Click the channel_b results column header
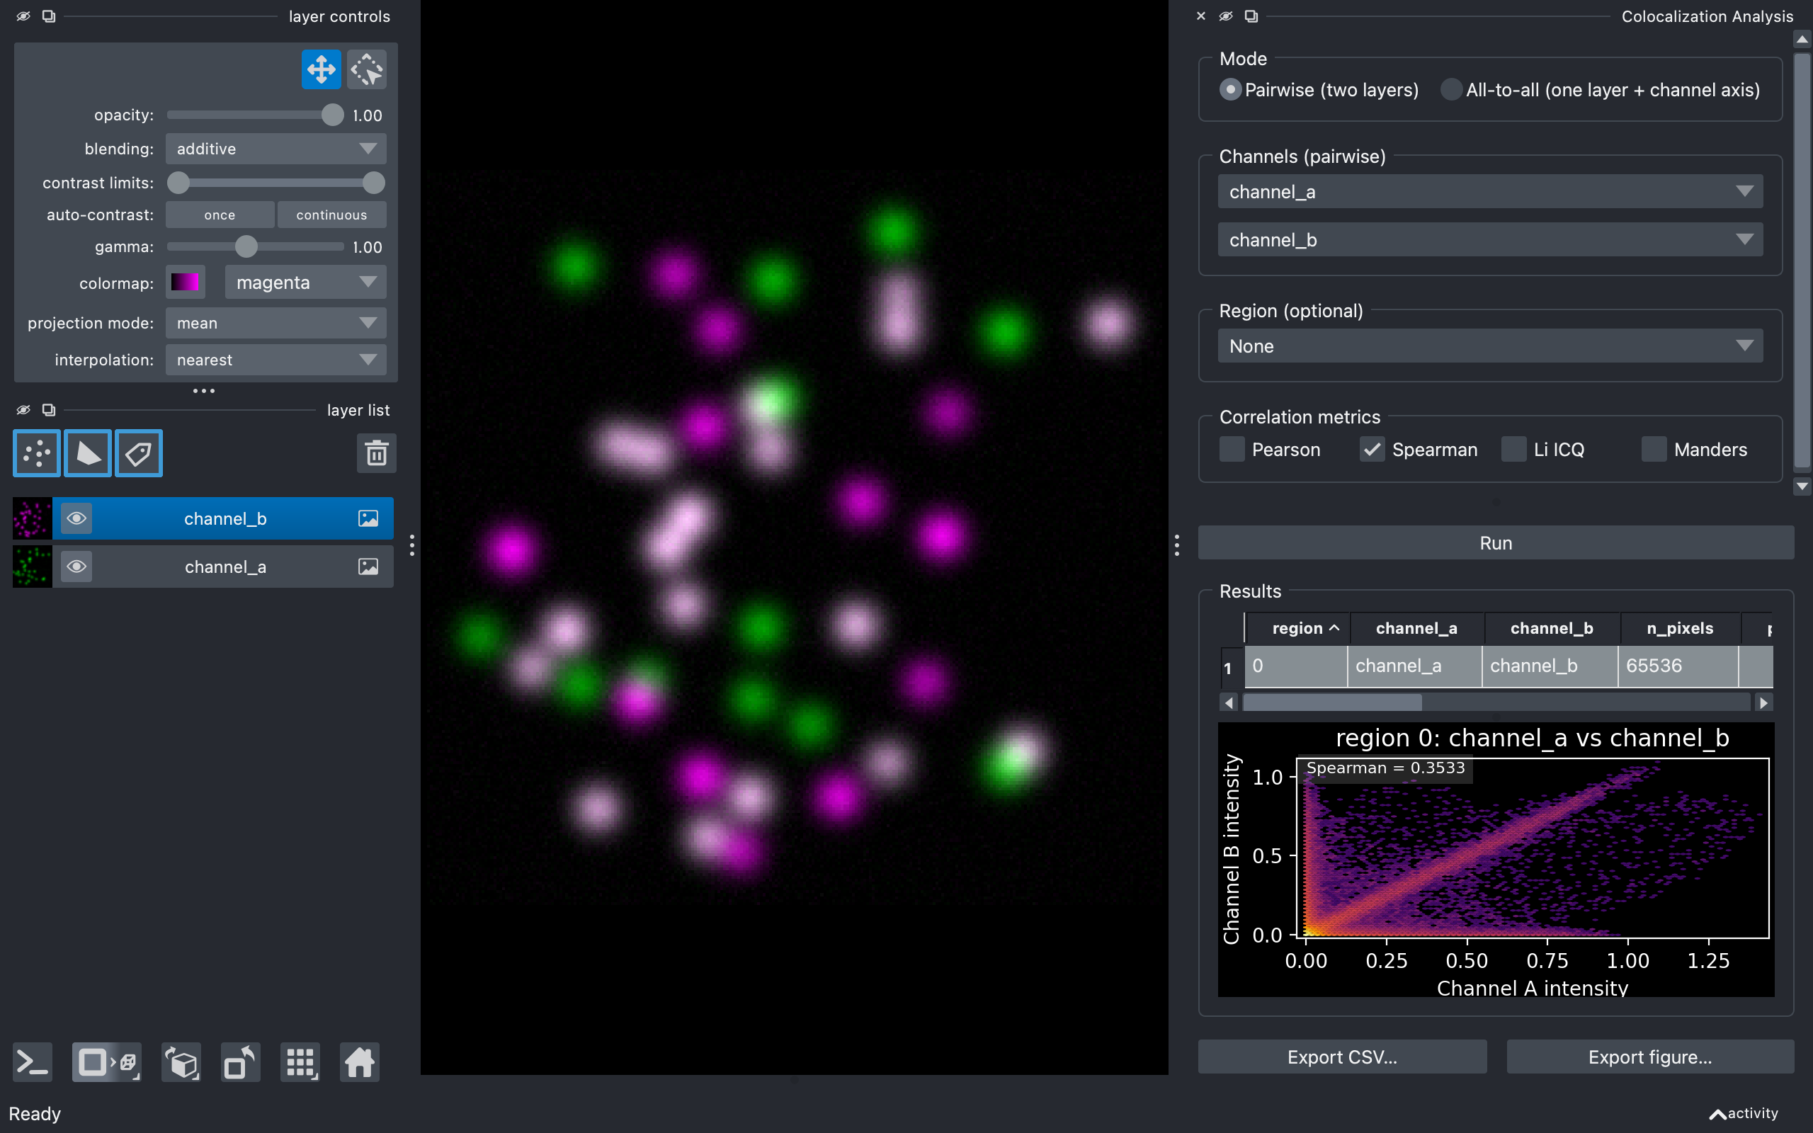Screen dimensions: 1813x1133 click(x=1552, y=628)
